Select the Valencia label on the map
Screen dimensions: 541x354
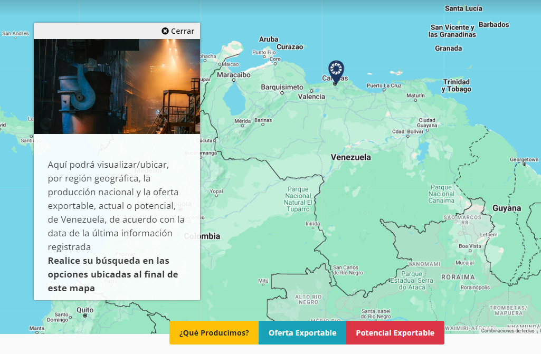point(311,97)
